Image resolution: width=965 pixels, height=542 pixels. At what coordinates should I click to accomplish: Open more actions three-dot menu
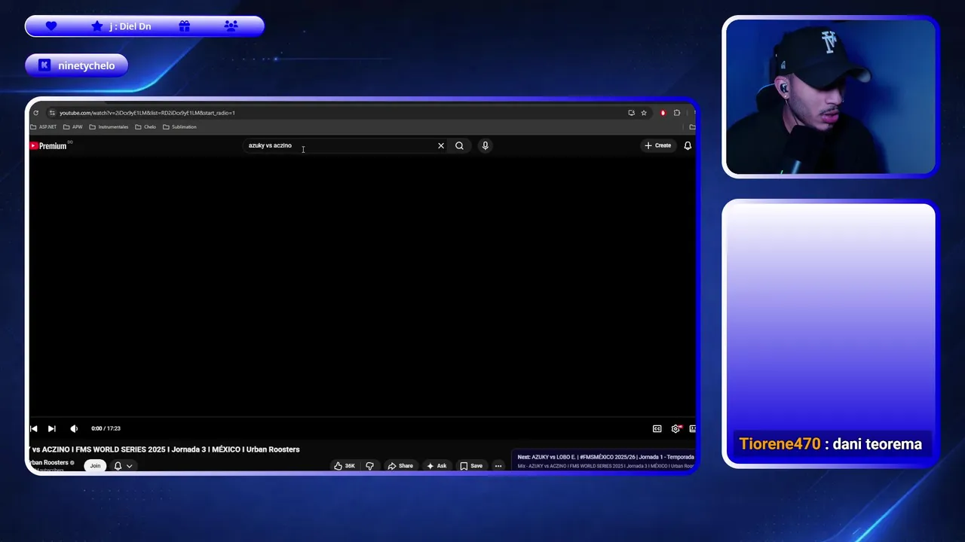pyautogui.click(x=498, y=466)
